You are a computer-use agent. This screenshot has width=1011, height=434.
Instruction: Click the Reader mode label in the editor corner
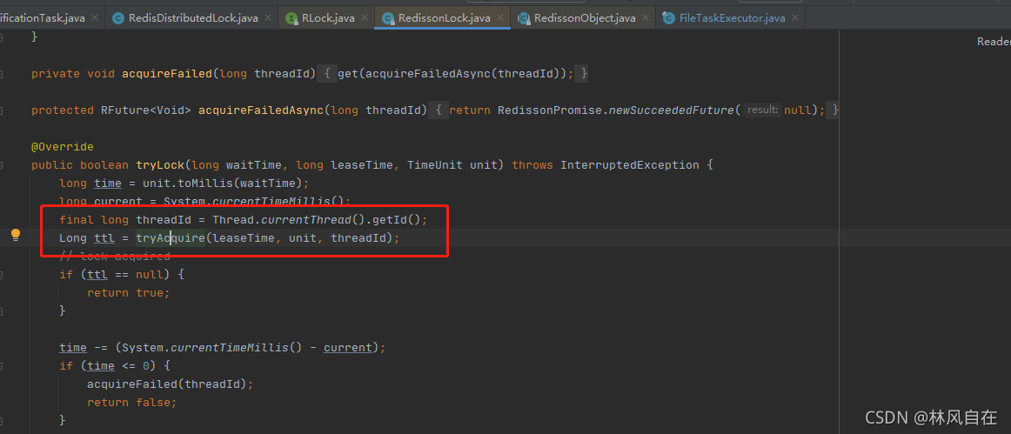tap(994, 42)
